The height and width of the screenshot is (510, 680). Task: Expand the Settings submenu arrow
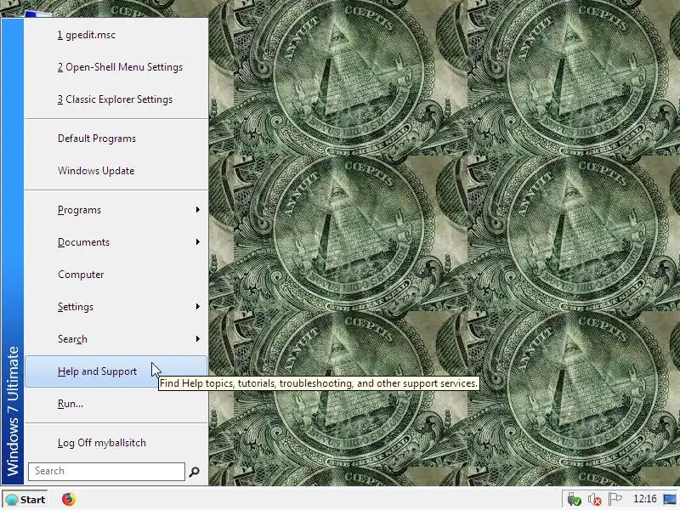pos(198,307)
